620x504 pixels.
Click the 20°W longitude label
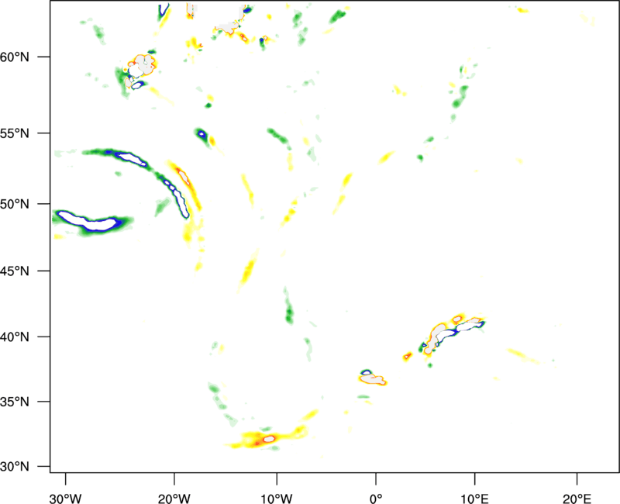click(x=174, y=499)
